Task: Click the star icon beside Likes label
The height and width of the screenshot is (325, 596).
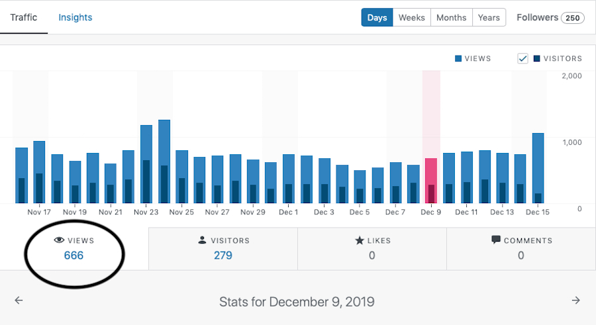Action: pos(360,241)
